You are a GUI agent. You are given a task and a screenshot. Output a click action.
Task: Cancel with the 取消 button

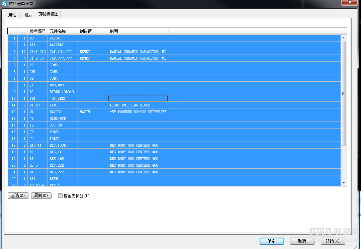[x=302, y=241]
